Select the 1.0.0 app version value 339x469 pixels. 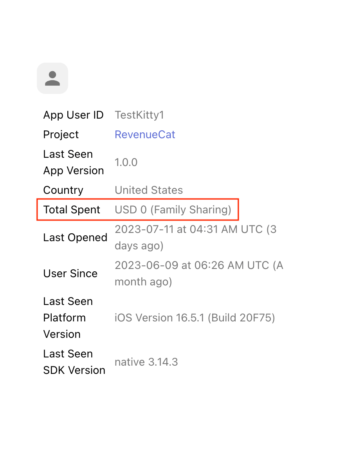[x=126, y=162]
